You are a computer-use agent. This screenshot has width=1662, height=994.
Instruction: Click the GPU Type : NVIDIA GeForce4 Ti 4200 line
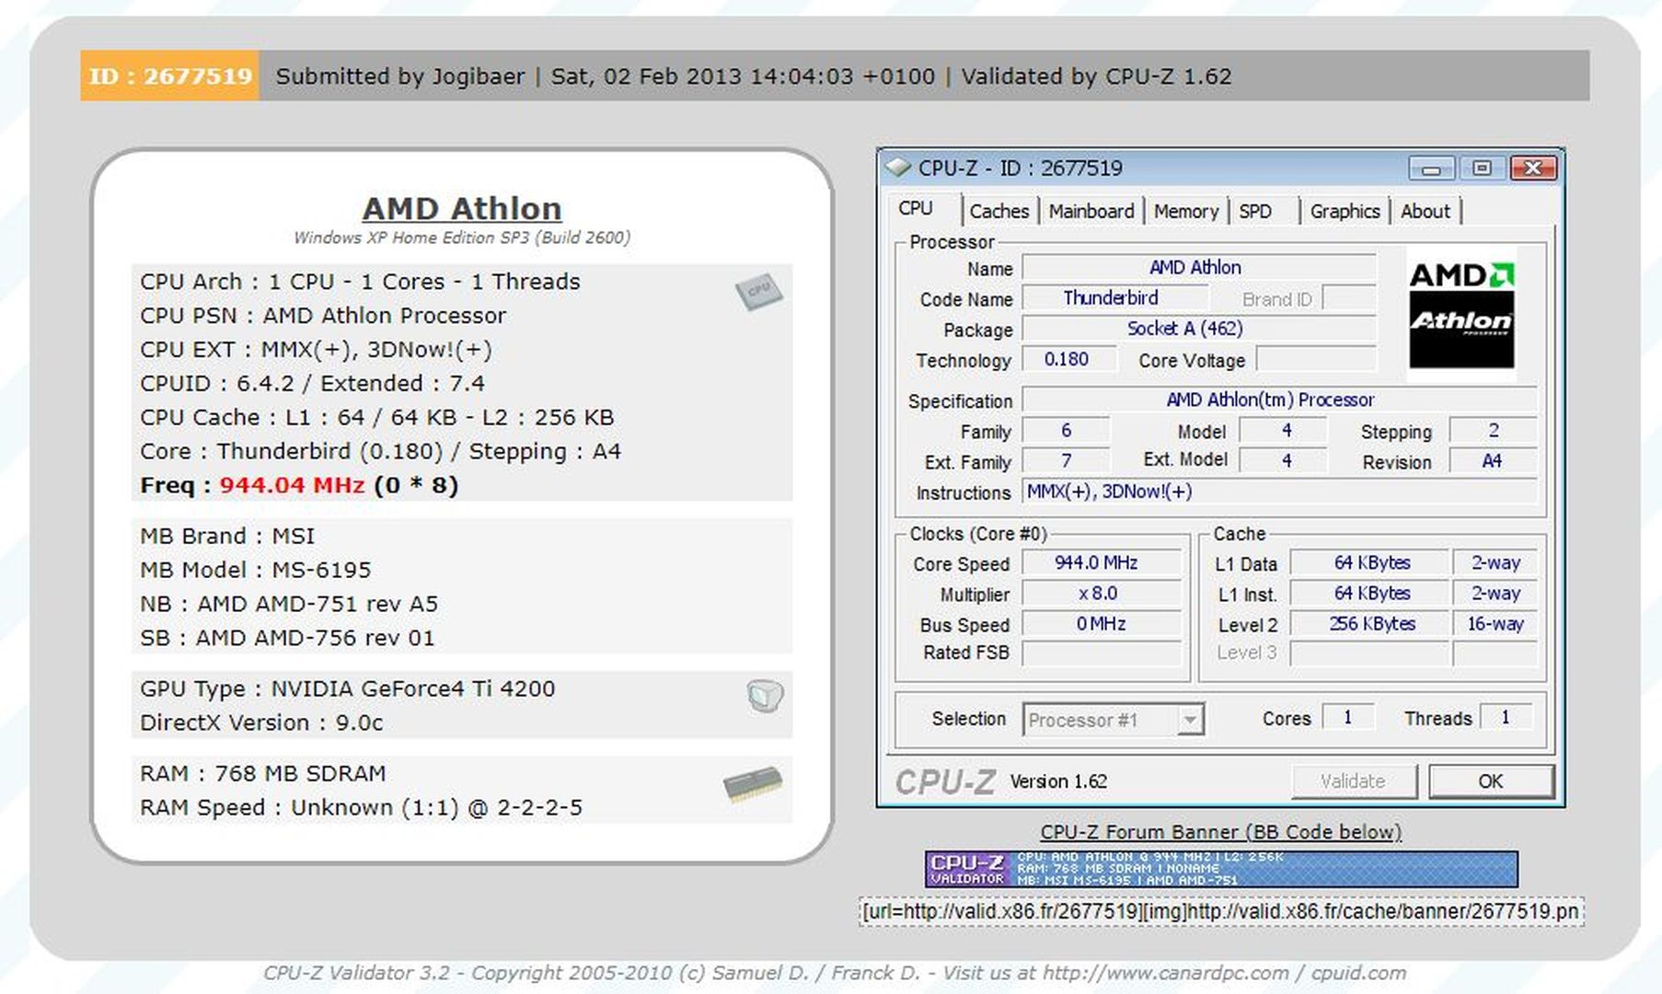[348, 688]
